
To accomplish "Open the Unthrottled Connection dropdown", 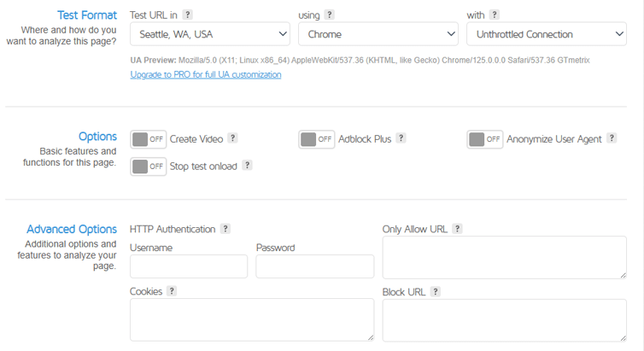I will 546,34.
